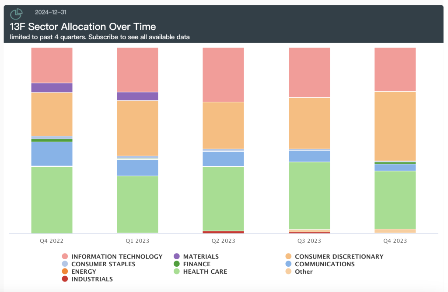
Task: Click the Finance legend green dot
Action: point(177,264)
